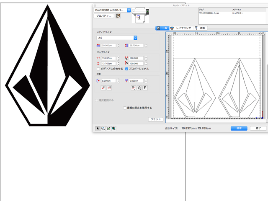Adjust the vertical scale 100.000 stepper
268x201 pixels.
[x=146, y=64]
